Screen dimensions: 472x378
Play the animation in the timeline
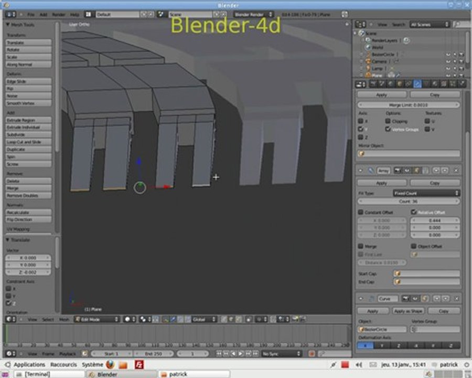(241, 353)
